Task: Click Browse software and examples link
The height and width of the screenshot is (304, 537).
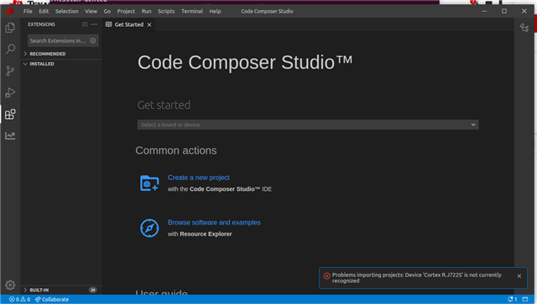Action: pos(214,222)
